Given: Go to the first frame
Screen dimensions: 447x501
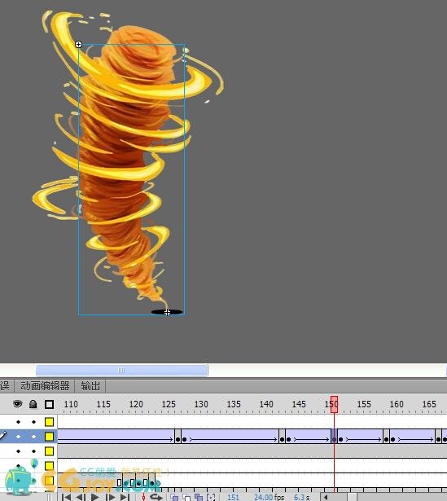Looking at the screenshot, I should (x=67, y=497).
